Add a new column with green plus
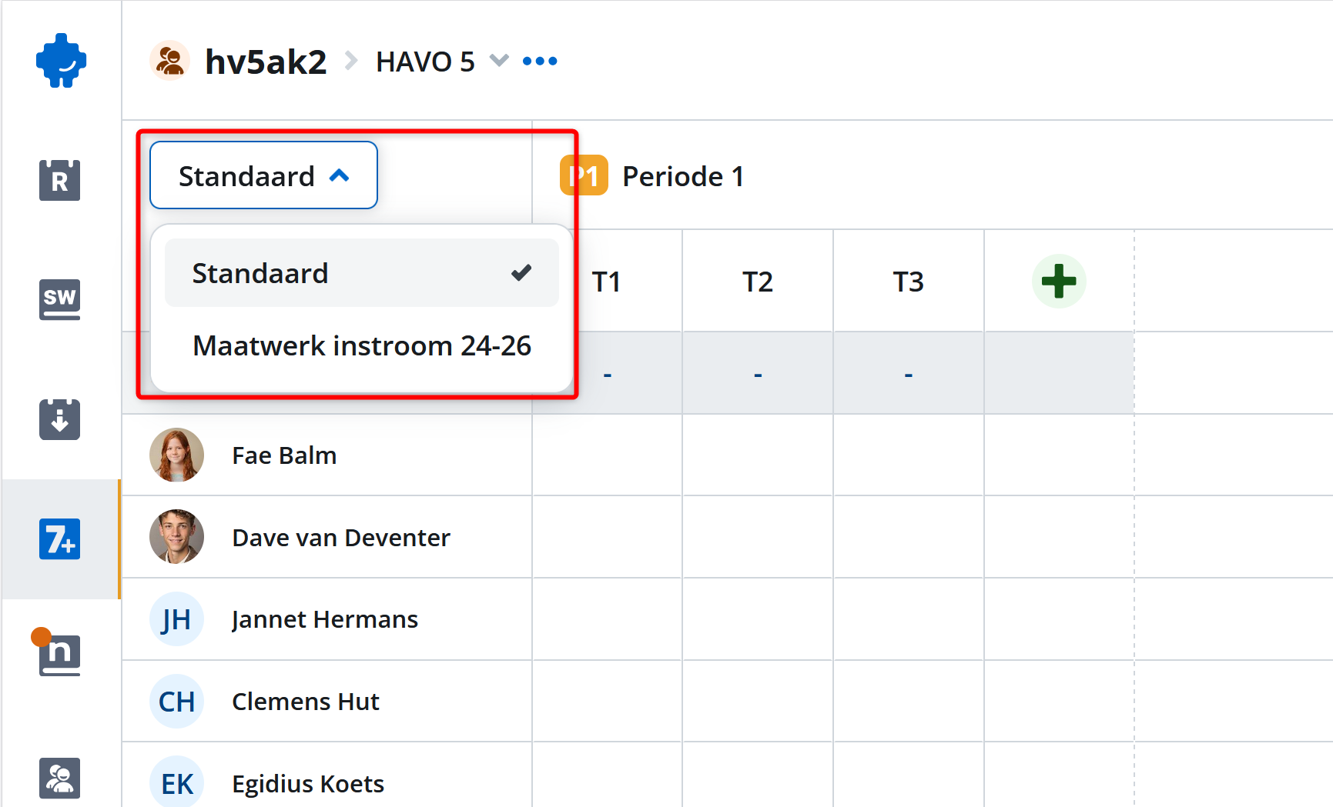This screenshot has width=1333, height=807. 1059,281
